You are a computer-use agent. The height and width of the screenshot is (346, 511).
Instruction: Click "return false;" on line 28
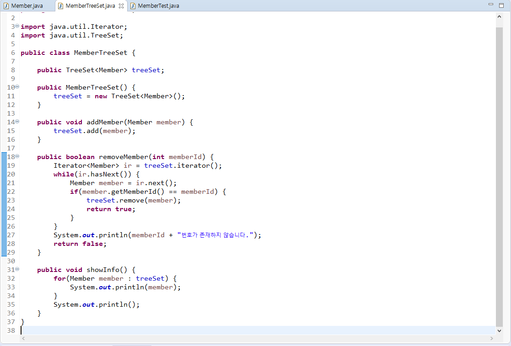[x=80, y=244]
